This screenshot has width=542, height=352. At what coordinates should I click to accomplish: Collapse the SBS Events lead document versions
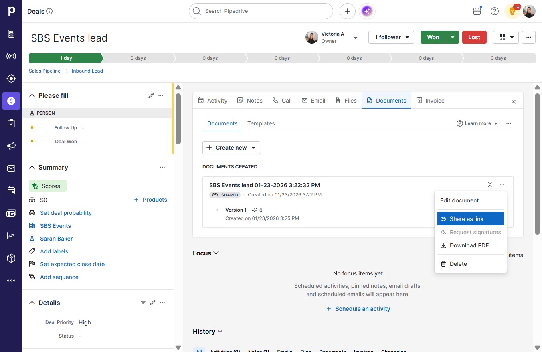(490, 185)
